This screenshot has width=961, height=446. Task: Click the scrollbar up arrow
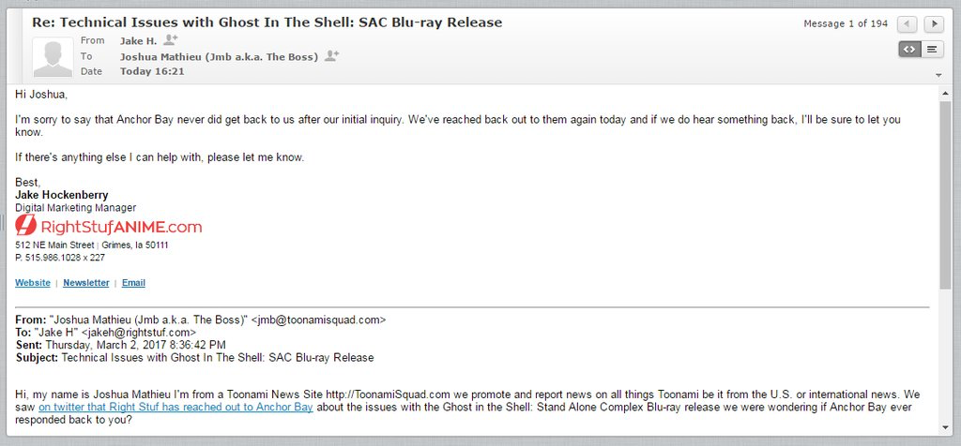(945, 93)
